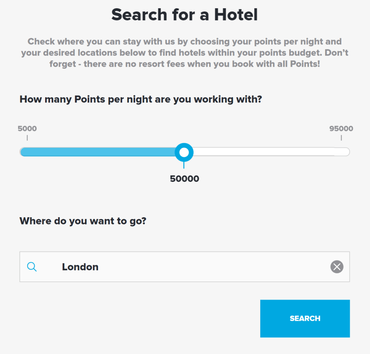
Task: Click the destination field showing London
Action: coord(181,267)
